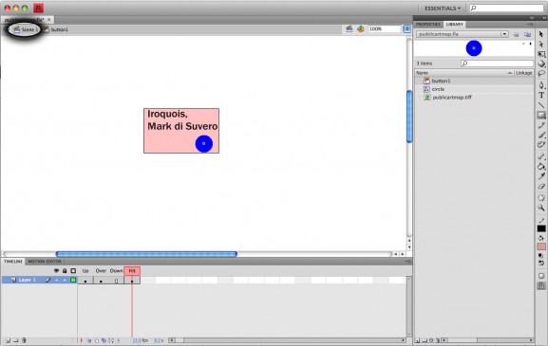Click Swap Colors icon in tools panel
Image resolution: width=548 pixels, height=346 pixels.
point(541,263)
